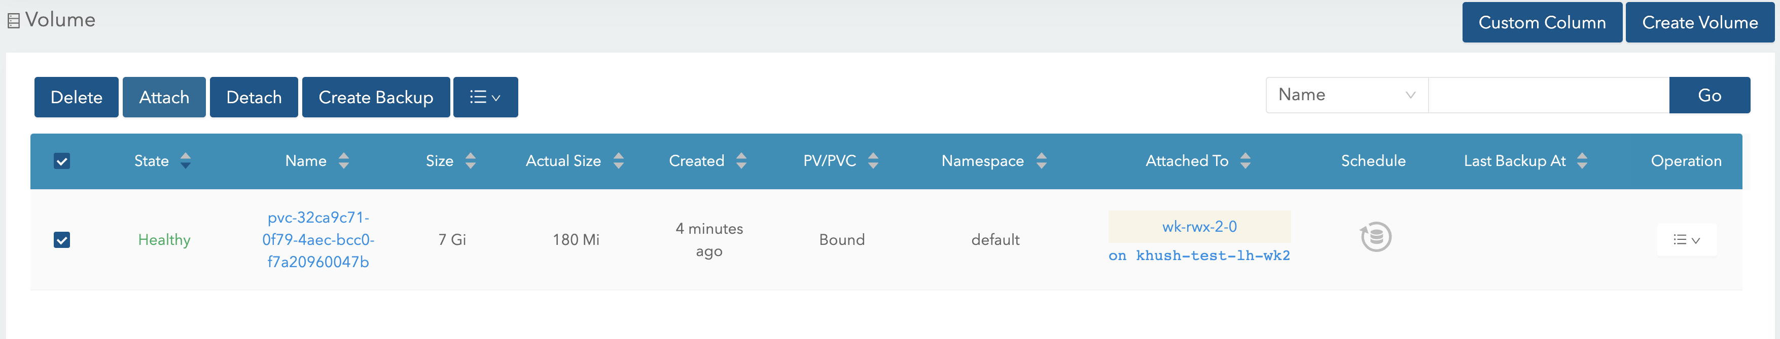The height and width of the screenshot is (339, 1780).
Task: Click the Custom Column button
Action: tap(1542, 21)
